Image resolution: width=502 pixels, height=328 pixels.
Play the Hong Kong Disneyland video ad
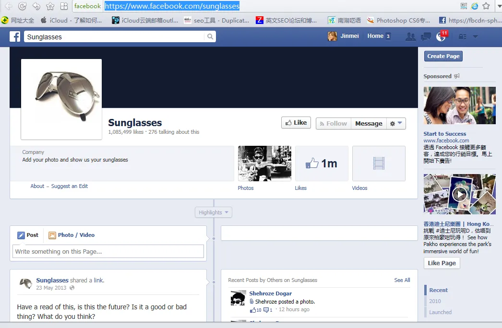(x=460, y=194)
